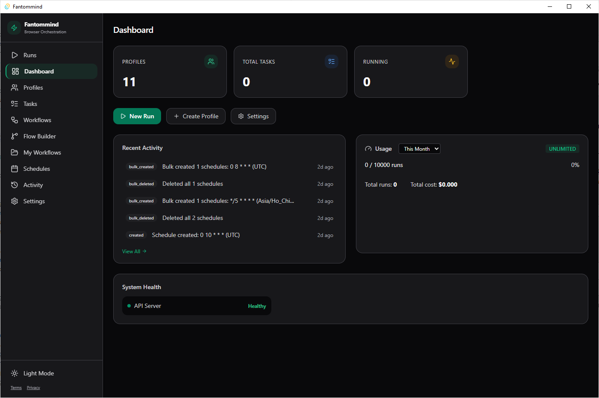599x398 pixels.
Task: Navigate to Workflows
Action: coord(51,120)
